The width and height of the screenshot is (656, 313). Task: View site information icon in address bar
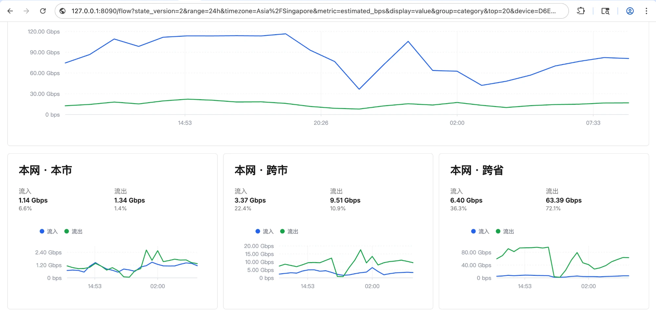pos(62,11)
